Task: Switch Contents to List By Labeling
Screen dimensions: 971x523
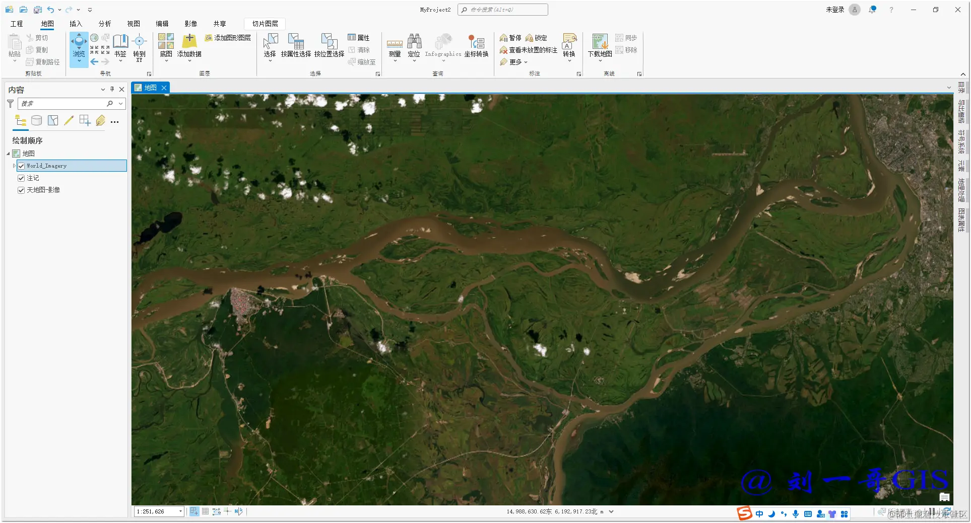Action: click(x=101, y=120)
